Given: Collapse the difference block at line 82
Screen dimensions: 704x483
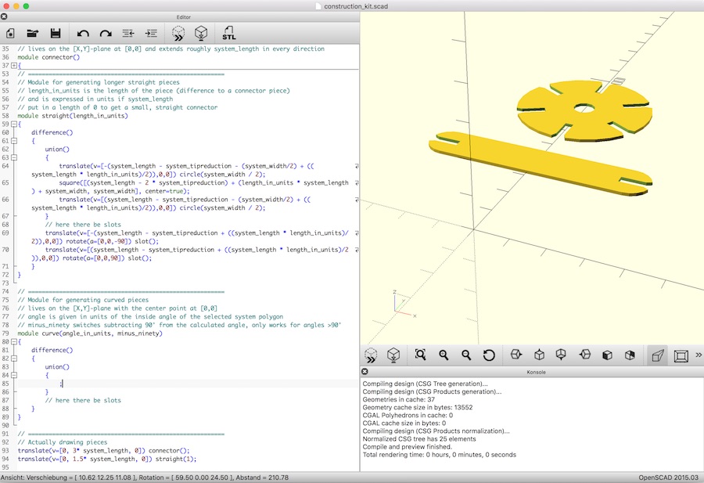Looking at the screenshot, I should tap(14, 358).
